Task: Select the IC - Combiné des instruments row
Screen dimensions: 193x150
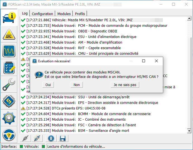Action: click(73, 120)
